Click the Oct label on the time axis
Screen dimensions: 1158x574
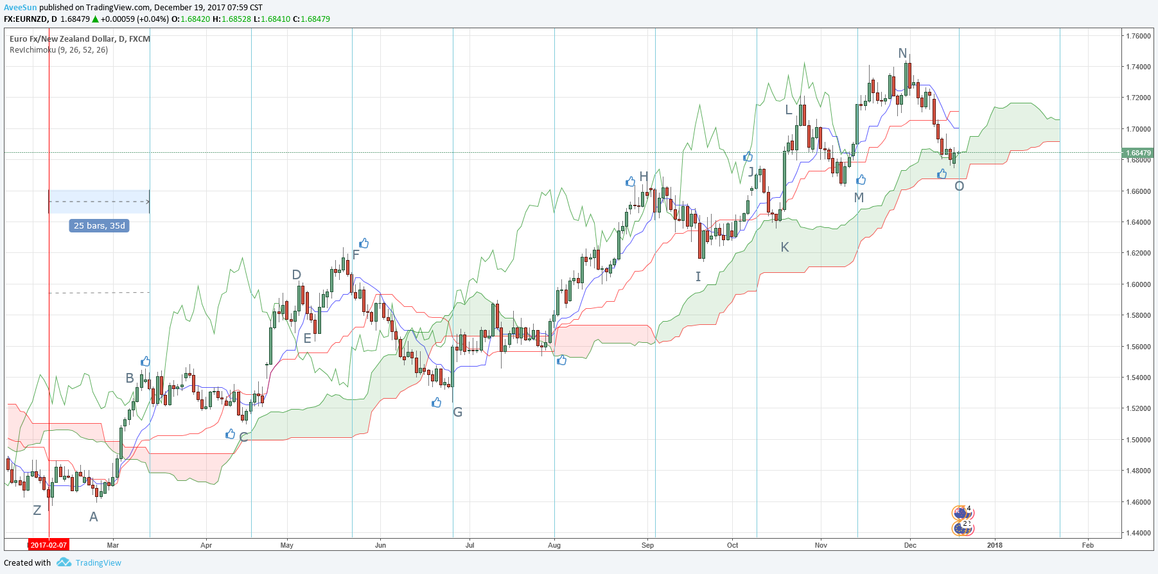[x=733, y=545]
